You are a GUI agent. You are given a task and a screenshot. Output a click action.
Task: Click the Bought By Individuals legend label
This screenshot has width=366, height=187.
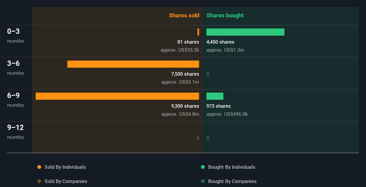(x=231, y=167)
